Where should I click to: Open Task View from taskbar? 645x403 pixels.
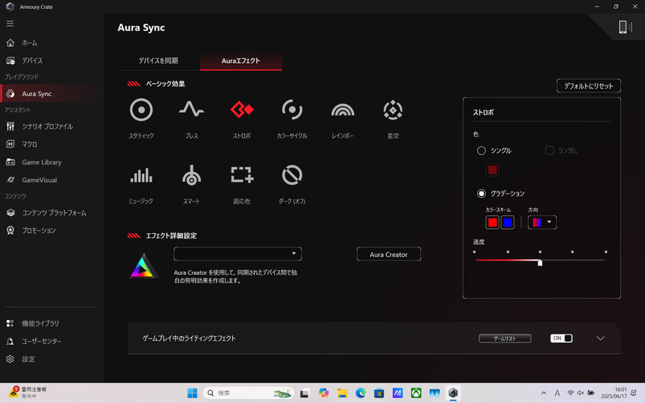(305, 393)
